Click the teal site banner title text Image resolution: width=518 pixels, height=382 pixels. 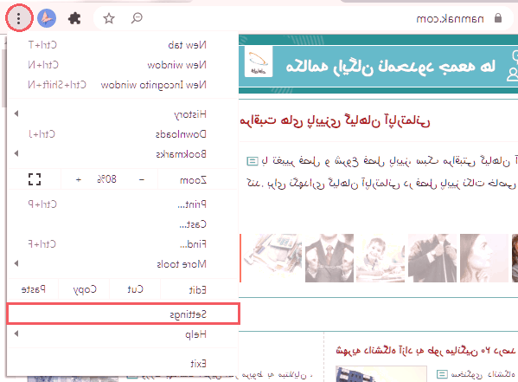pyautogui.click(x=391, y=67)
